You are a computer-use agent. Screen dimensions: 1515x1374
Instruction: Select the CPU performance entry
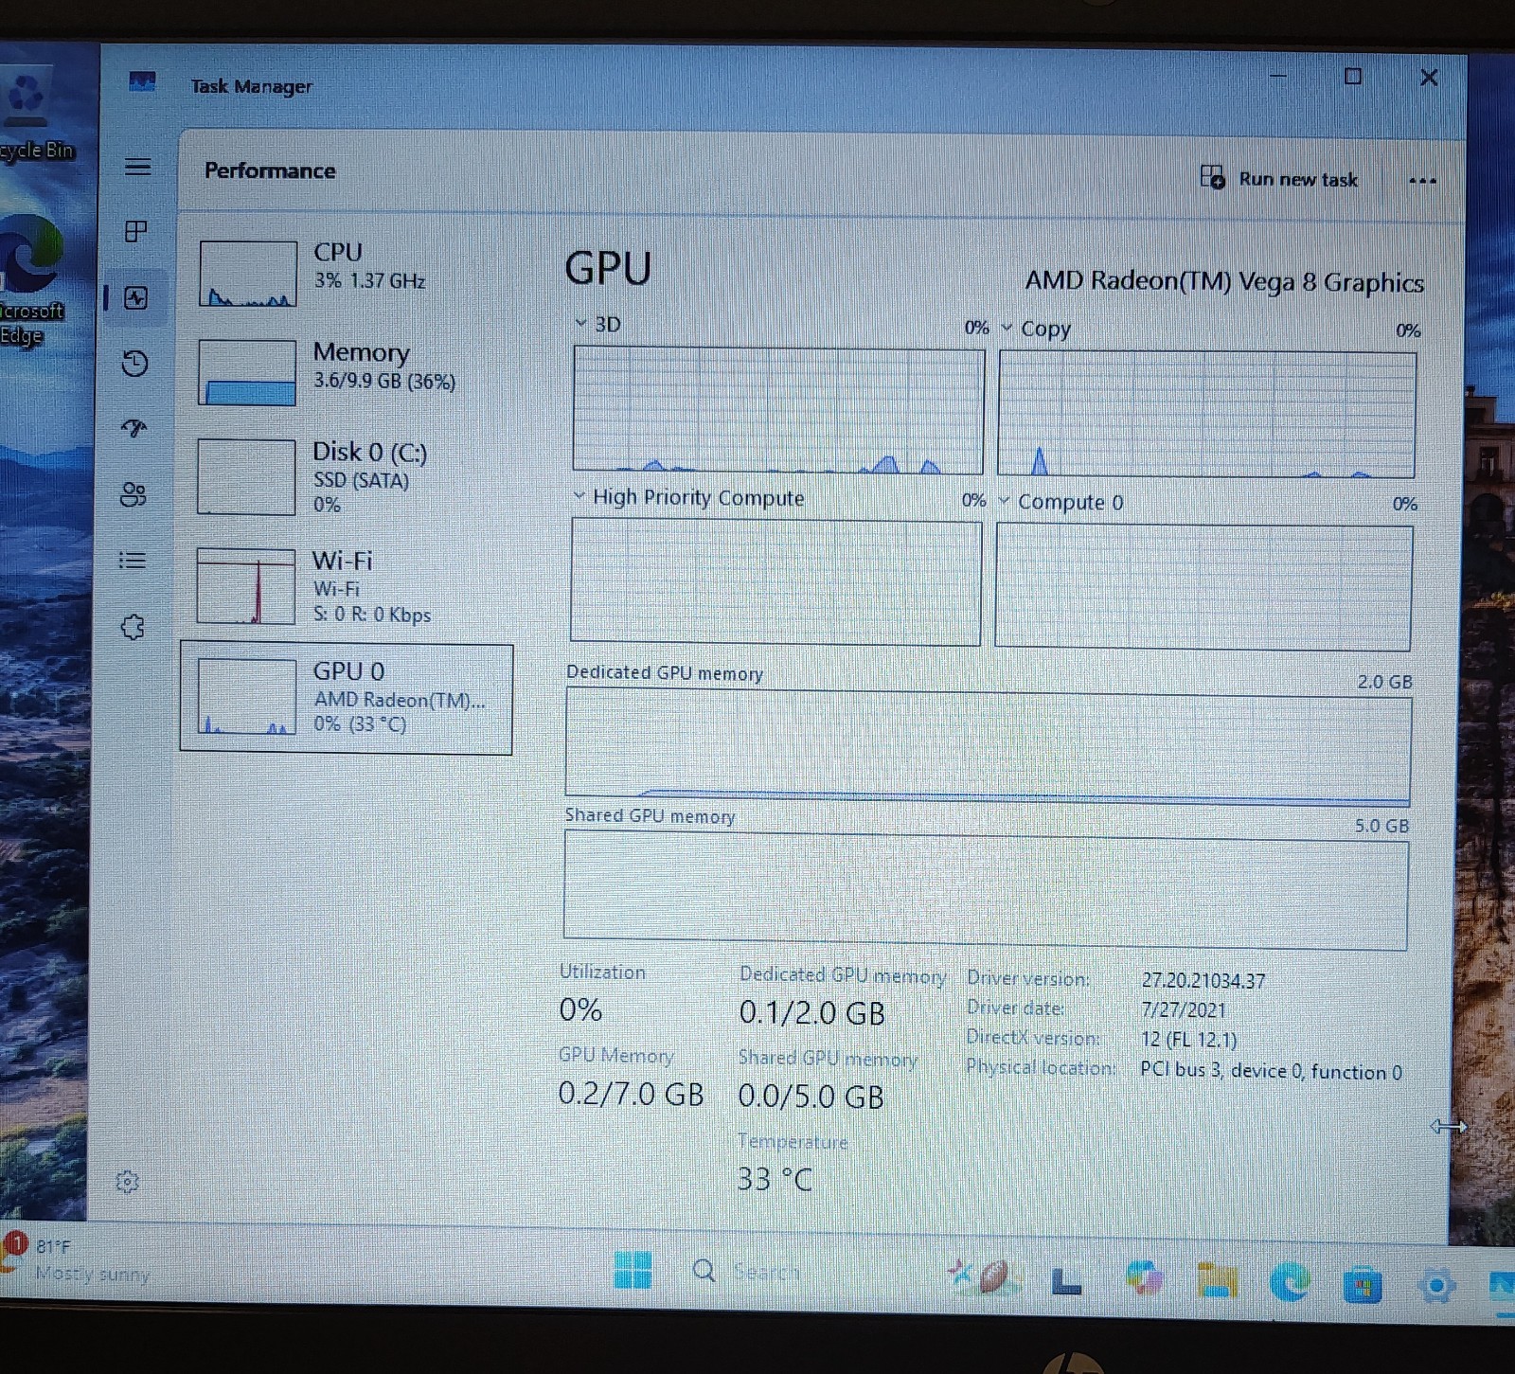(347, 273)
